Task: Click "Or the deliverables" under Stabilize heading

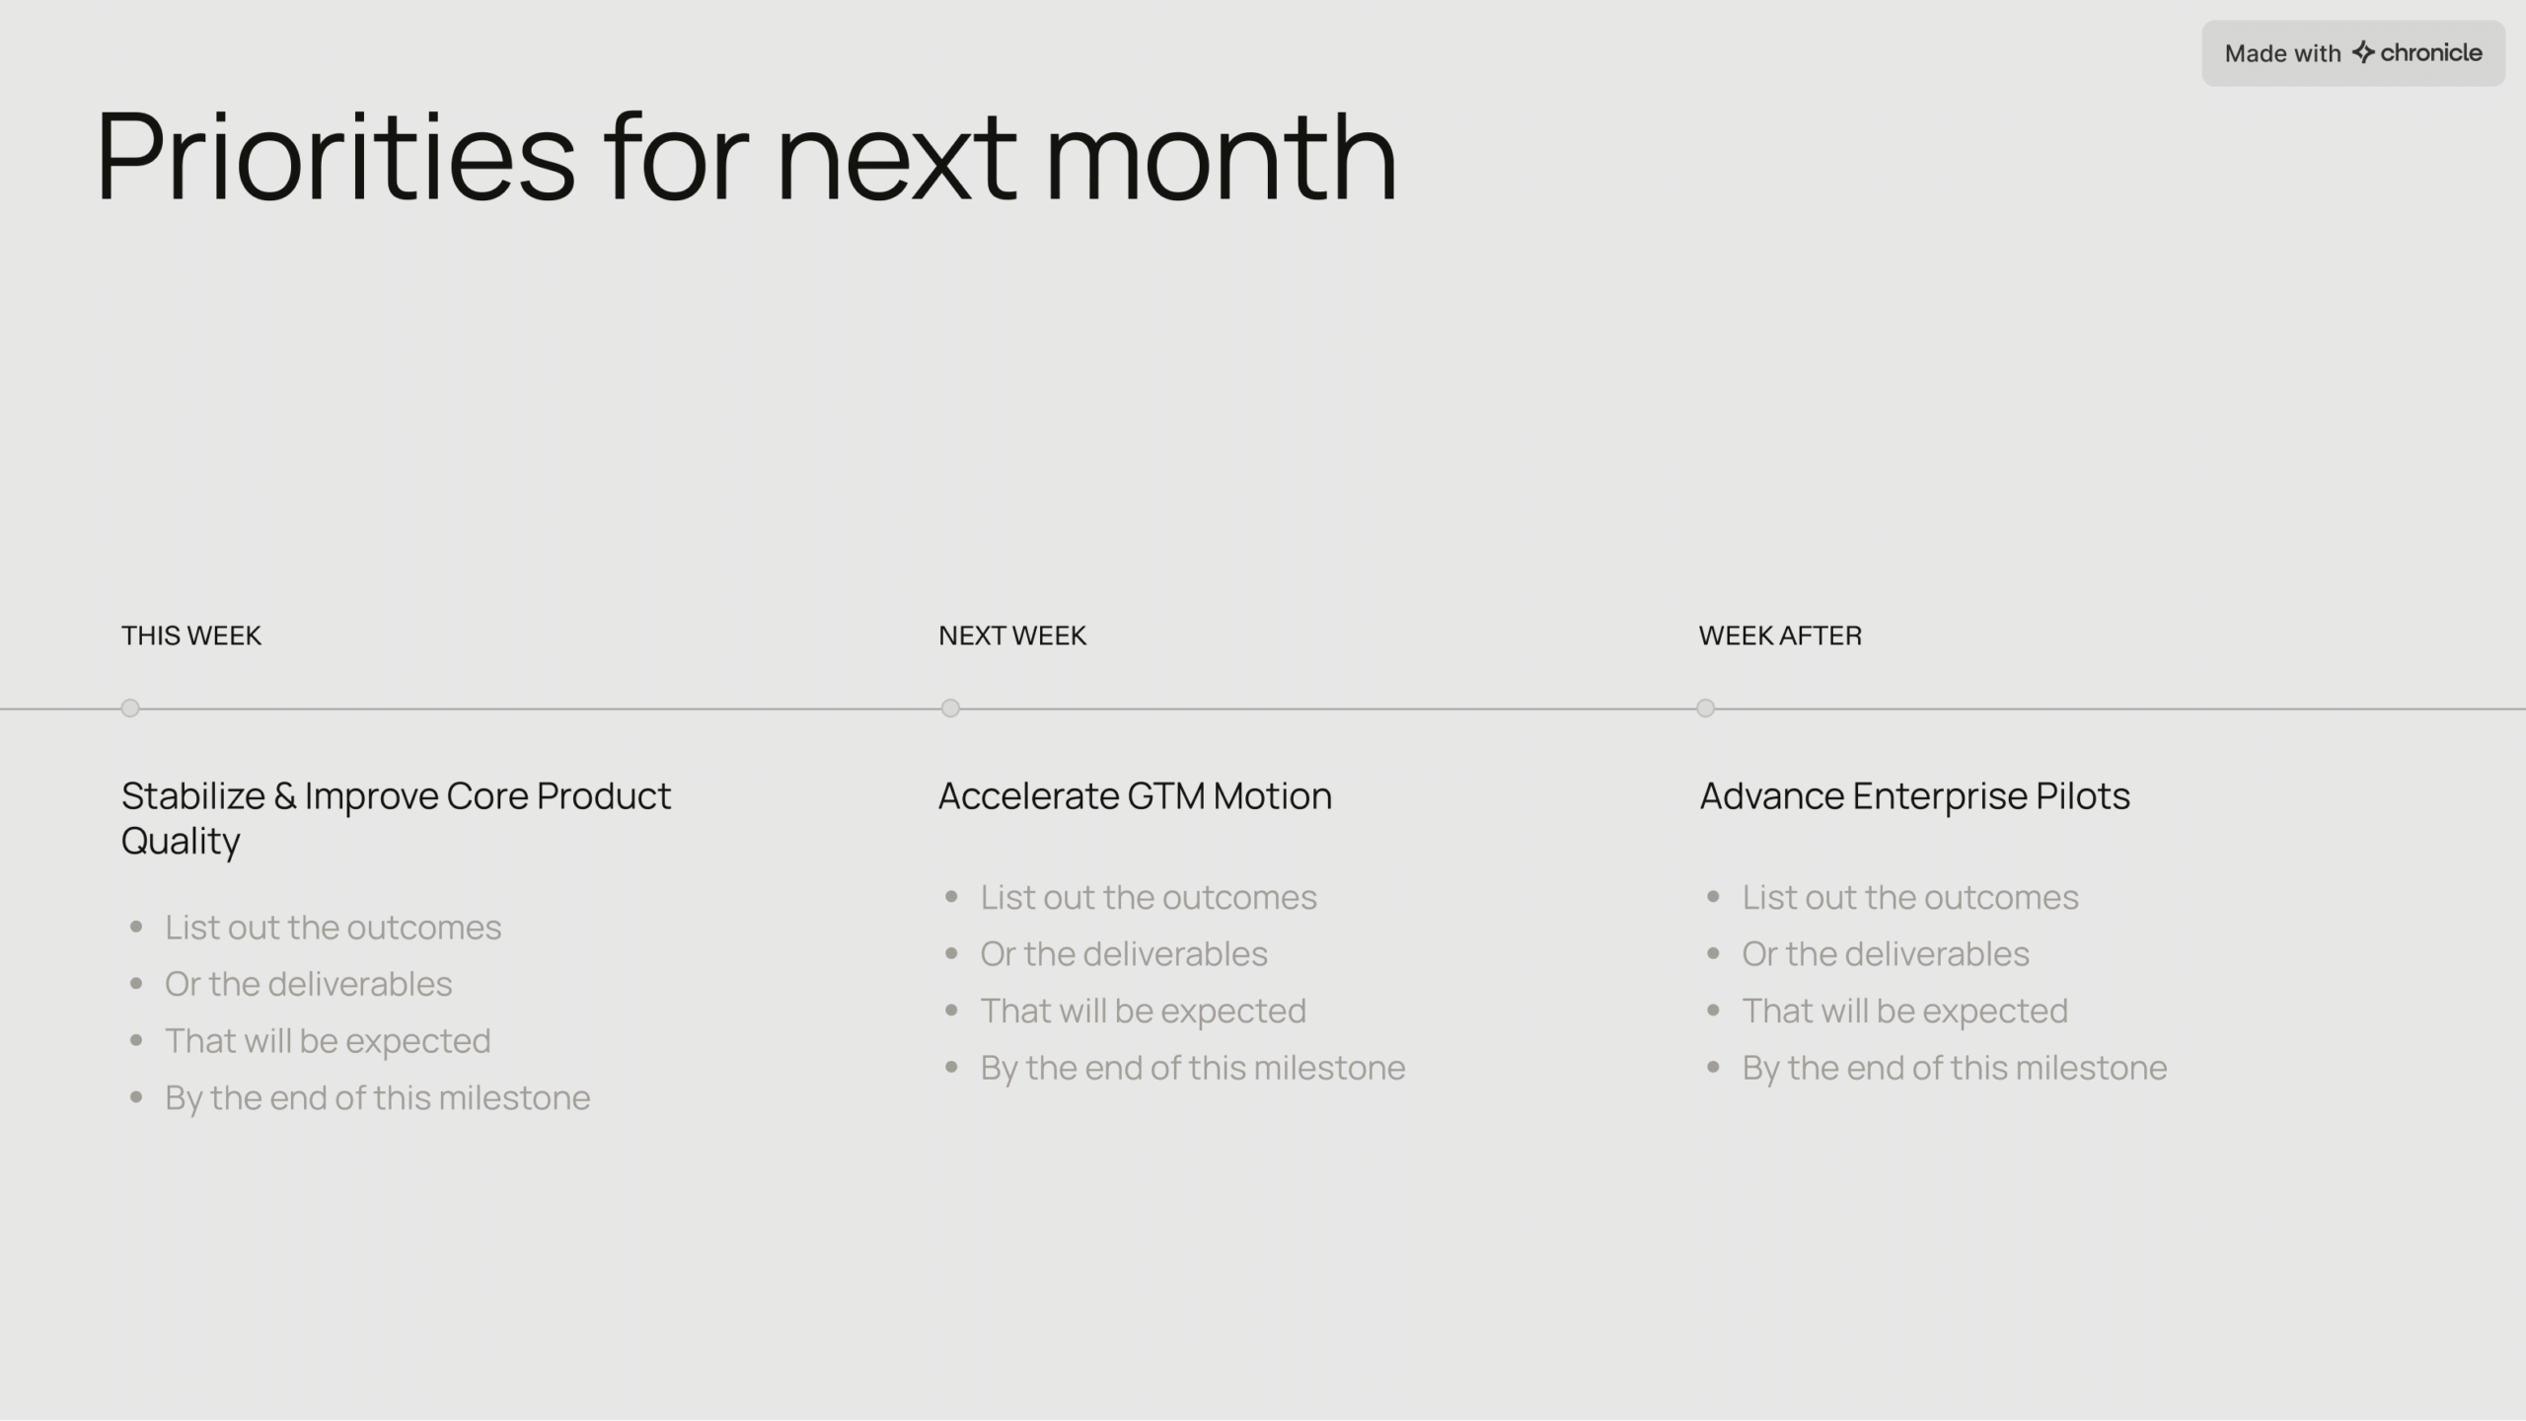Action: pos(308,984)
